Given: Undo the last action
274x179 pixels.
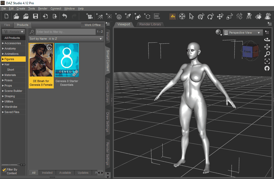Looking at the screenshot, I should (x=64, y=16).
